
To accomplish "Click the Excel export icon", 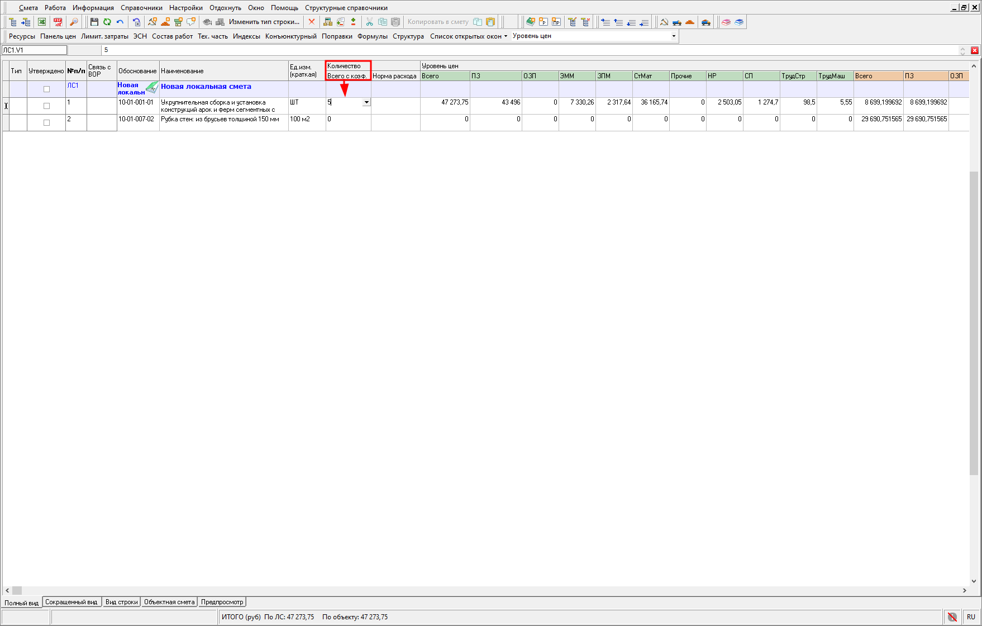I will pyautogui.click(x=42, y=22).
